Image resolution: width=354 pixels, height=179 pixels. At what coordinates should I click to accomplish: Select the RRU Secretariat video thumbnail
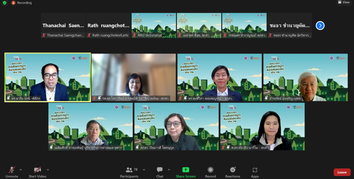click(x=154, y=25)
